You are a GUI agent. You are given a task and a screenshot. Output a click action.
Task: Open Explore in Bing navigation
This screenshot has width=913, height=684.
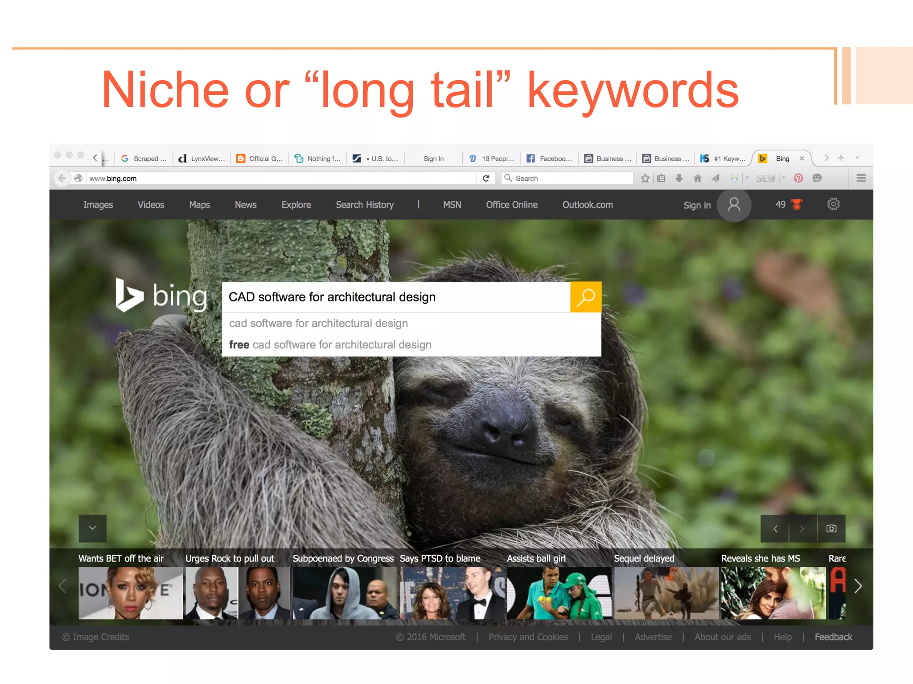point(296,205)
